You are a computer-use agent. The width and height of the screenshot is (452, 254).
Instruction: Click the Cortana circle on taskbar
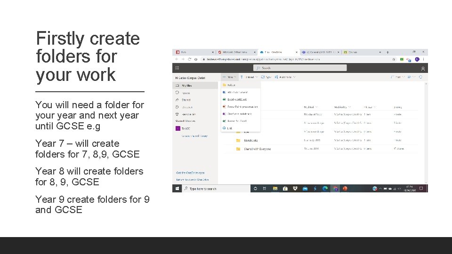[x=255, y=189]
